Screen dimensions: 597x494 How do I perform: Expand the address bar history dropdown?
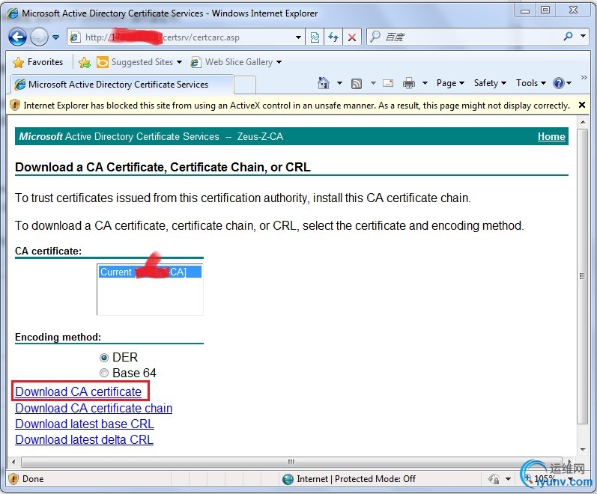[298, 37]
